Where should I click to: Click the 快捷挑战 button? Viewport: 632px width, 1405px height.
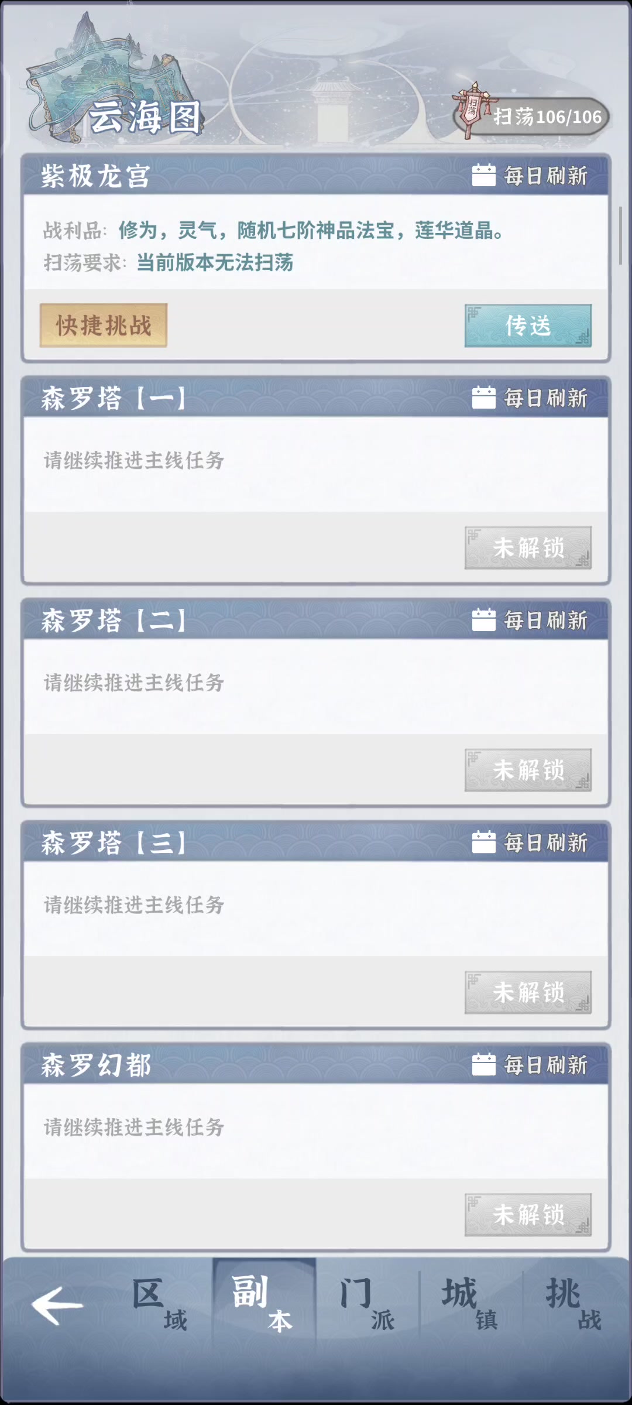pos(104,325)
